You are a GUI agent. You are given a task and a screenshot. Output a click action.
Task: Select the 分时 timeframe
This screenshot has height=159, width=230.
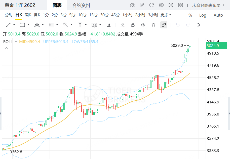[x=9, y=15]
